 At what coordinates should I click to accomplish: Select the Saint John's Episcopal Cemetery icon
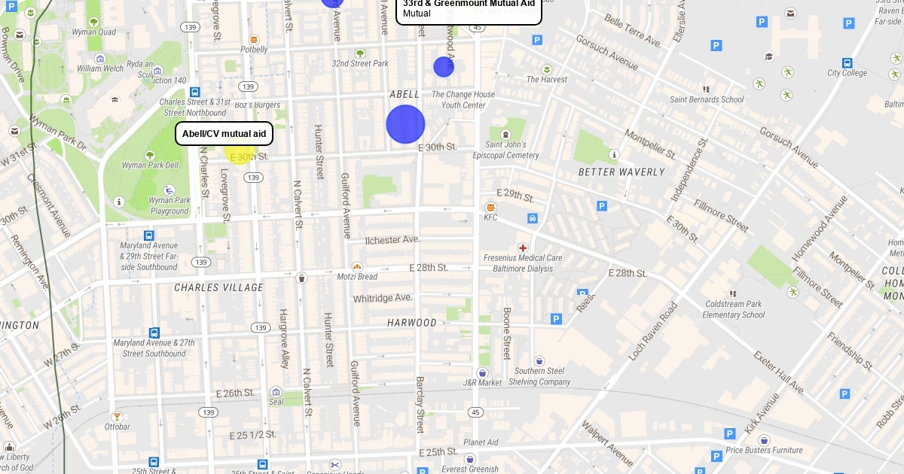[x=505, y=134]
